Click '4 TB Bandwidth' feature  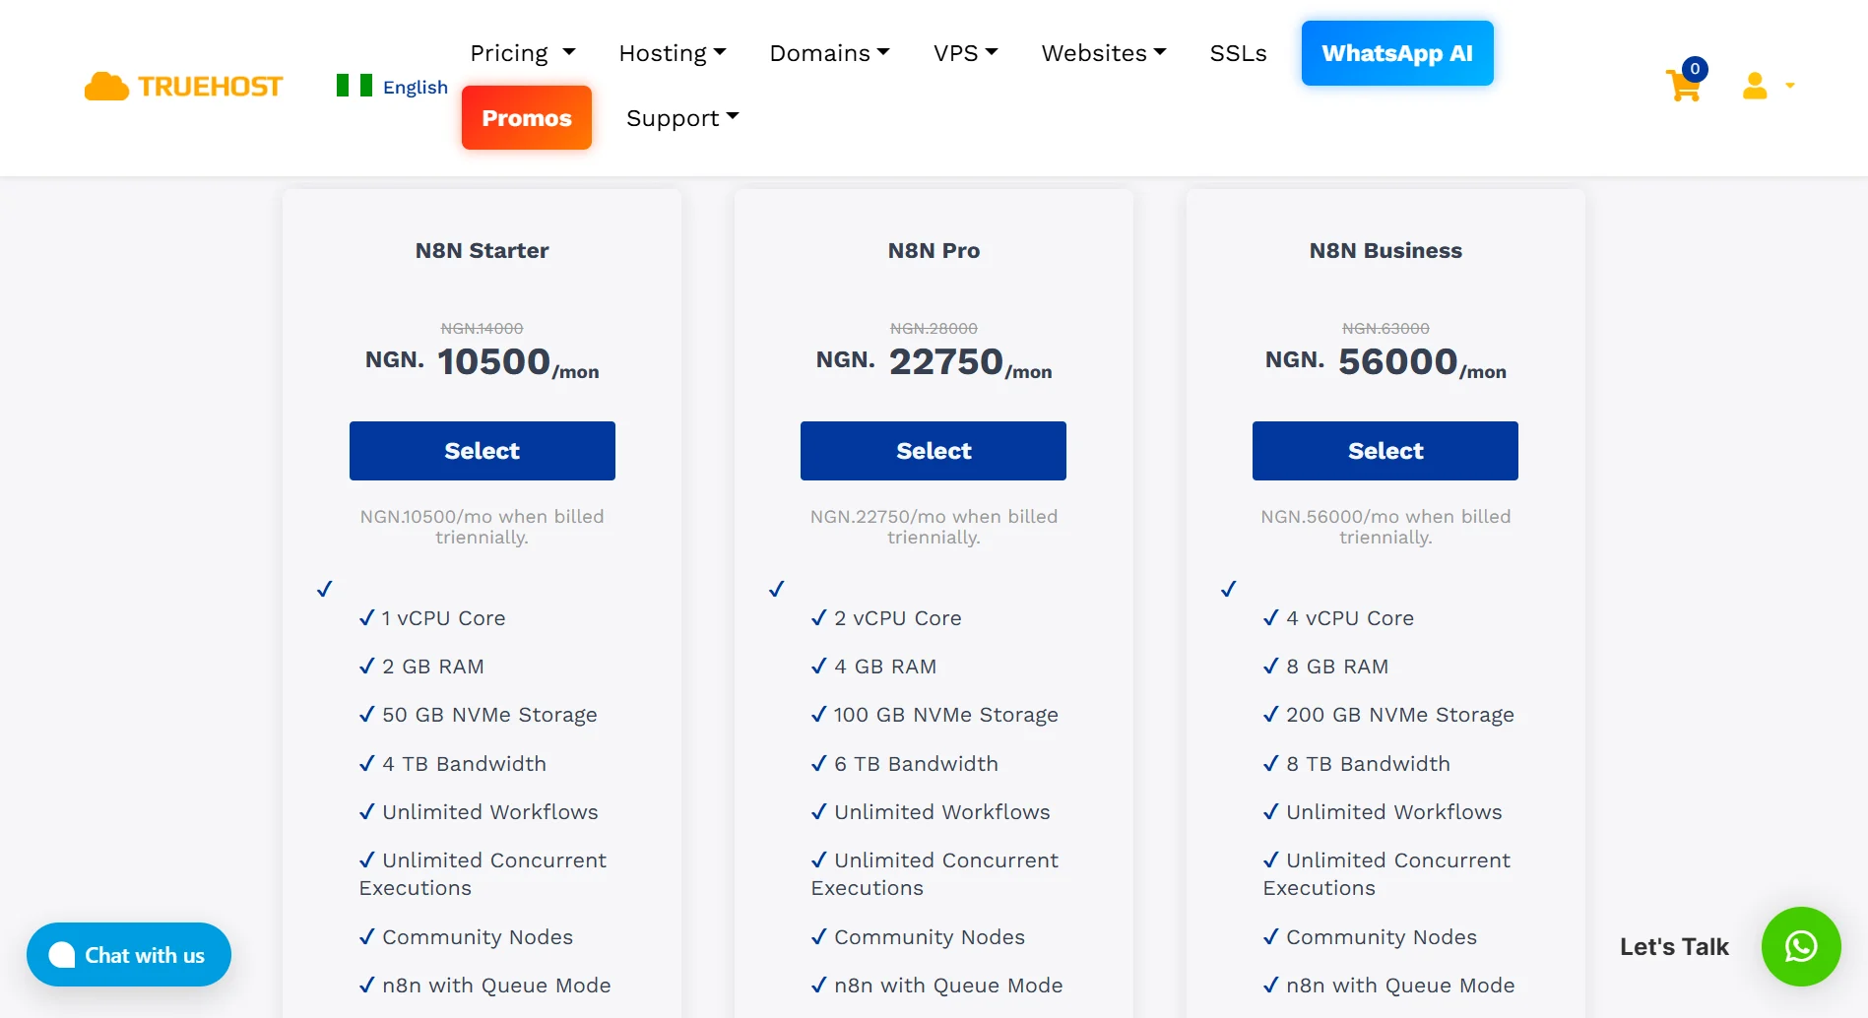464,764
